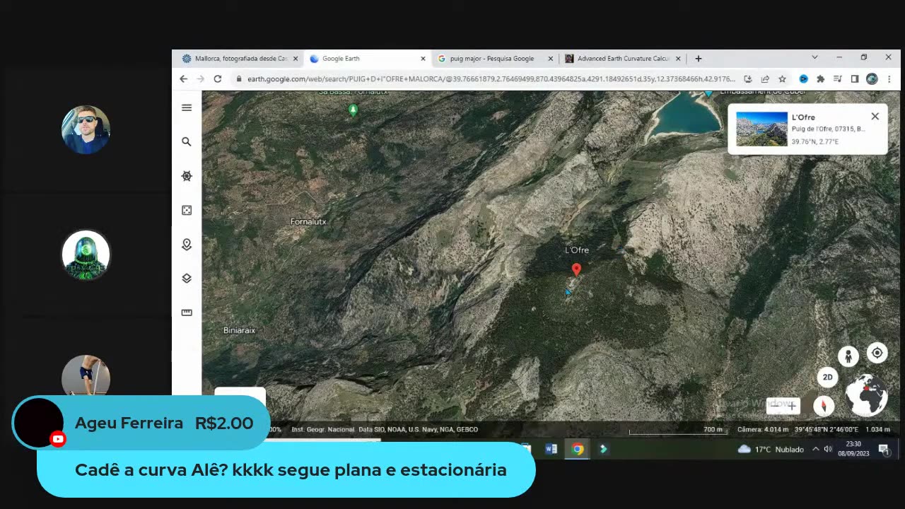Image resolution: width=905 pixels, height=509 pixels.
Task: Fly to my location target icon
Action: click(877, 353)
